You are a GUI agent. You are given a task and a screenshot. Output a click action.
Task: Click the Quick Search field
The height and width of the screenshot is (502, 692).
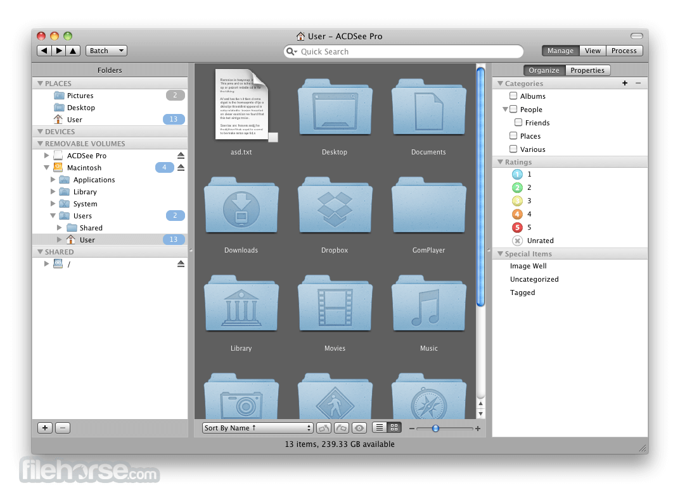click(x=404, y=51)
